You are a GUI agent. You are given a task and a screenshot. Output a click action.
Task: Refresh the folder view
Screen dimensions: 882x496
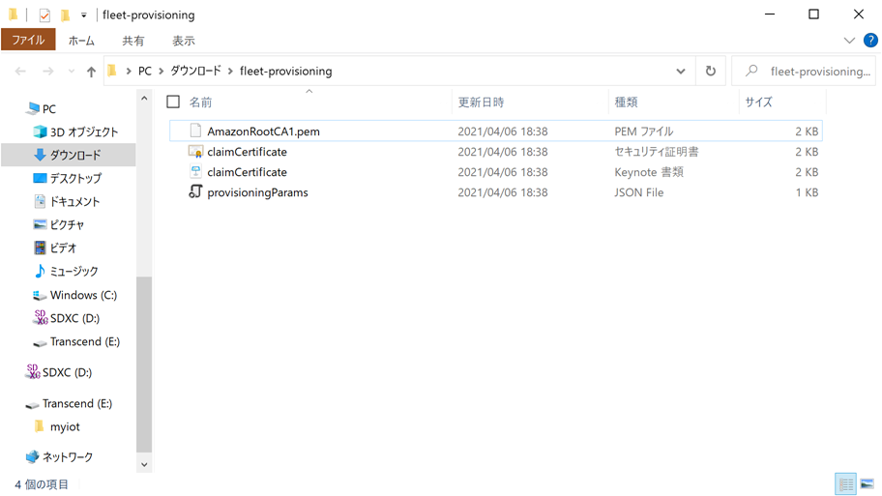pos(711,72)
